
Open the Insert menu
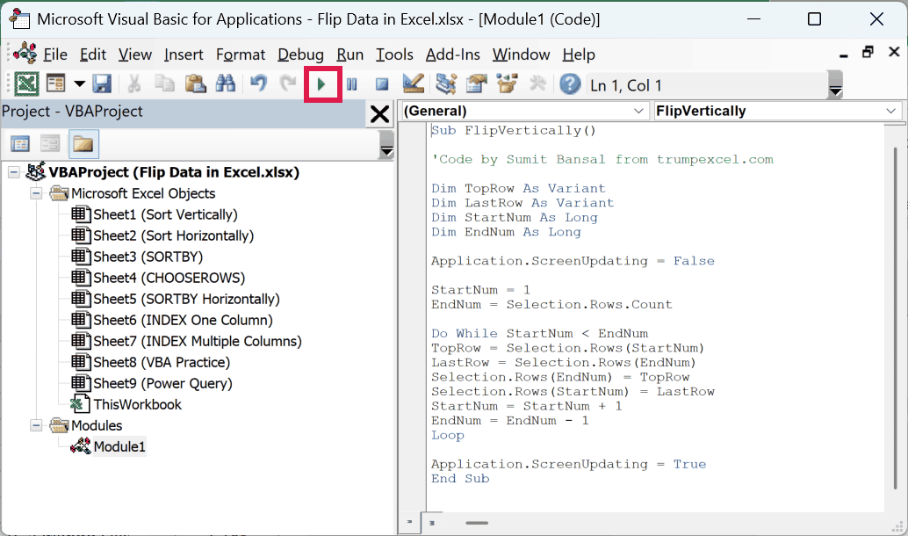coord(184,54)
